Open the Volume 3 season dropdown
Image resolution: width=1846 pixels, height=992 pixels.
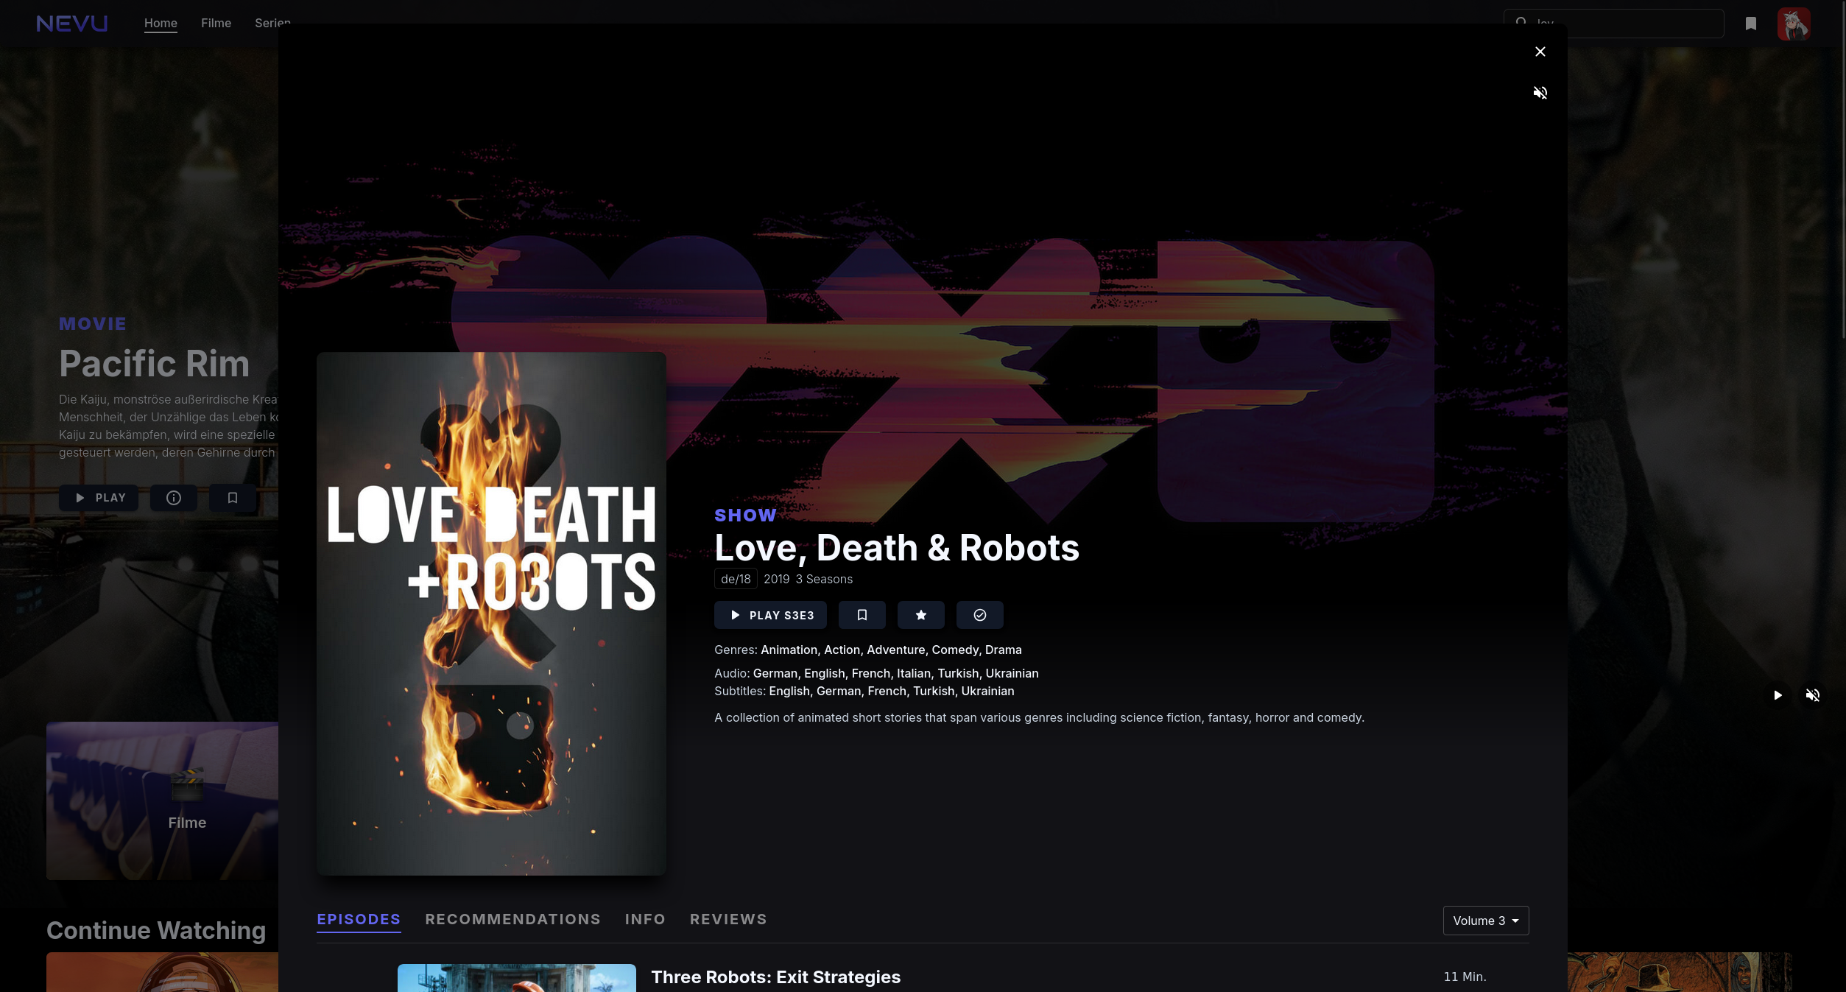pos(1485,921)
